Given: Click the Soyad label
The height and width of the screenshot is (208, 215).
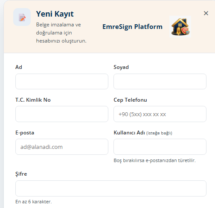Looking at the screenshot, I should [121, 67].
